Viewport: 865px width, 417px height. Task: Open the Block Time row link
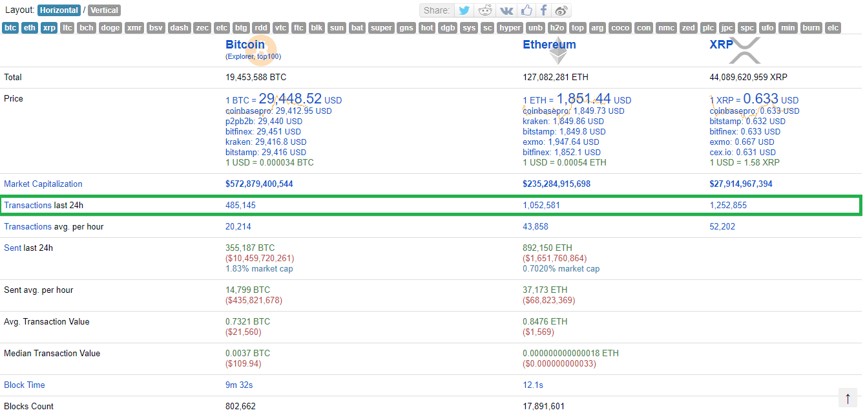tap(25, 385)
